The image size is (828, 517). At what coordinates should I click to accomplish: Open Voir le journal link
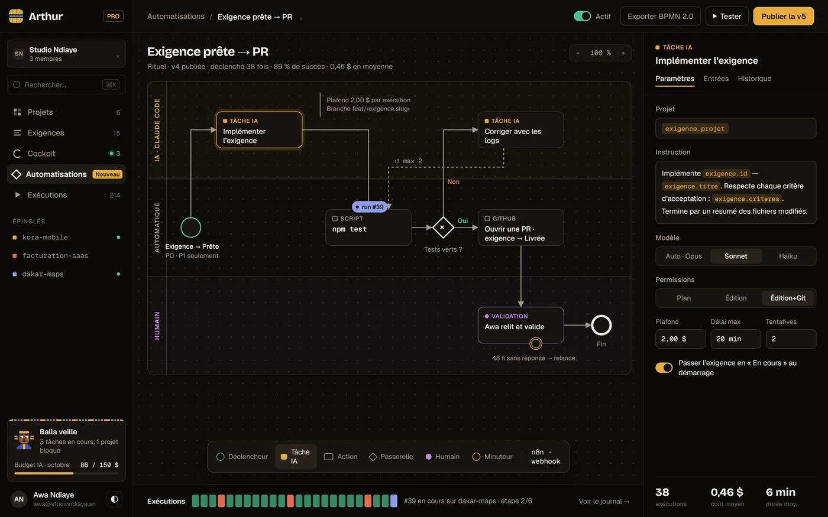(x=604, y=501)
